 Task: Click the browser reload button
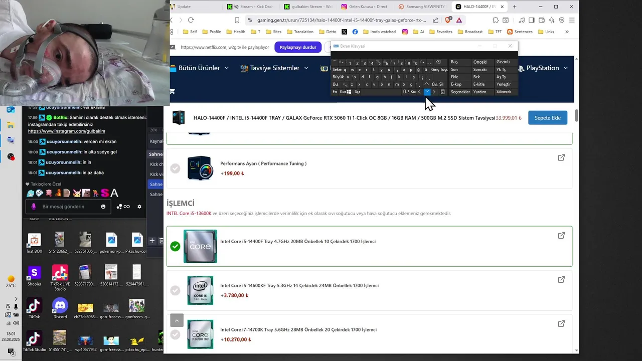tap(191, 20)
